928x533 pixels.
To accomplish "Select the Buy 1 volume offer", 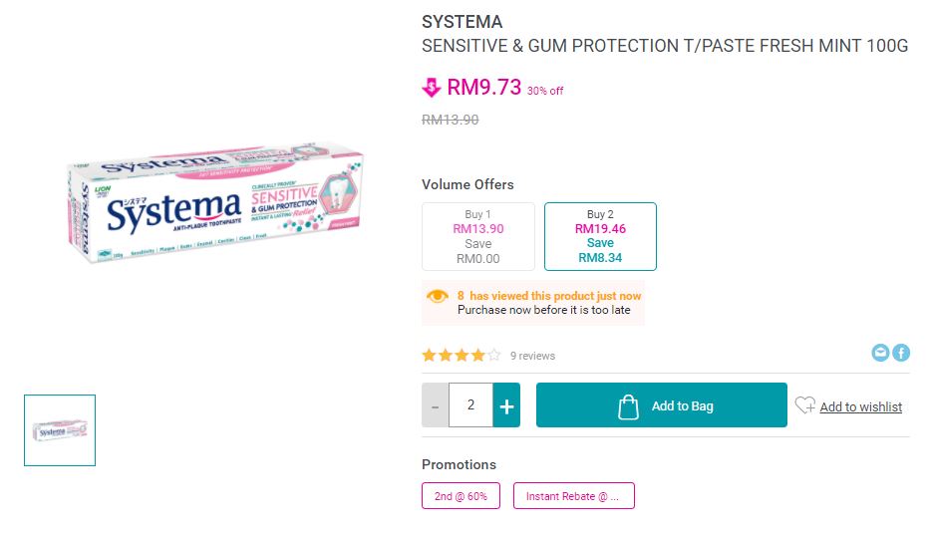I will [x=478, y=236].
